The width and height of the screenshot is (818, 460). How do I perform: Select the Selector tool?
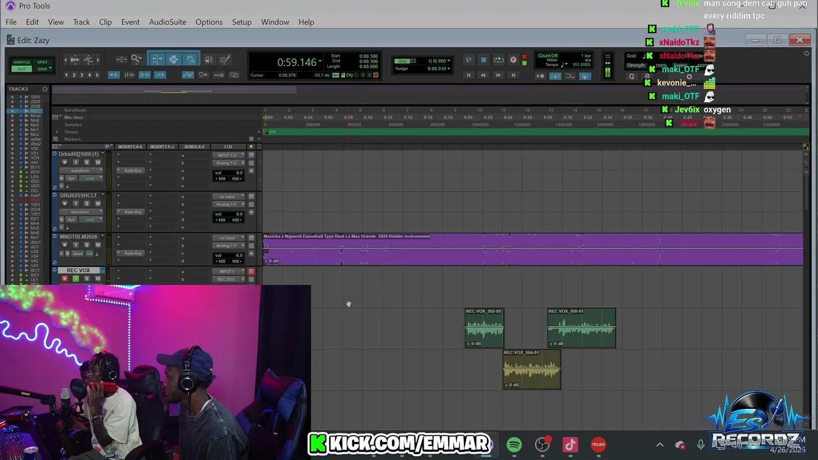(x=174, y=59)
